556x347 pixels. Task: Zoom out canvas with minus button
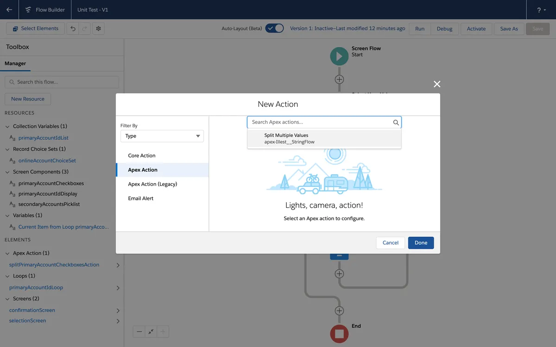click(x=139, y=332)
